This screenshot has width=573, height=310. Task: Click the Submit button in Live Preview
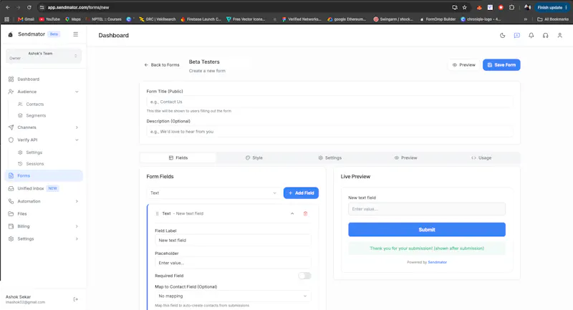click(x=426, y=230)
